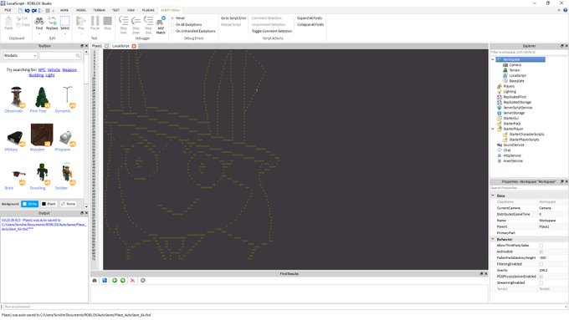Switch to the Place1 document tab
The width and height of the screenshot is (569, 320).
(x=97, y=46)
